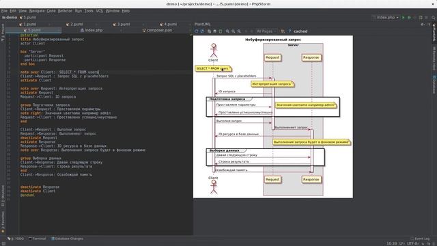Close the index.php tab

(122, 30)
